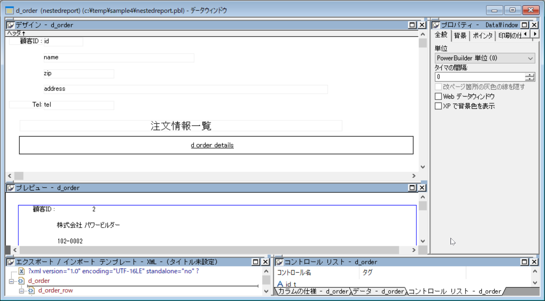Toggle XP で背景色を表示 checkbox
Screen dimensions: 545x301
pos(438,106)
